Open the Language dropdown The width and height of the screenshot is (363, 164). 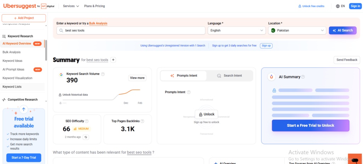tap(236, 30)
